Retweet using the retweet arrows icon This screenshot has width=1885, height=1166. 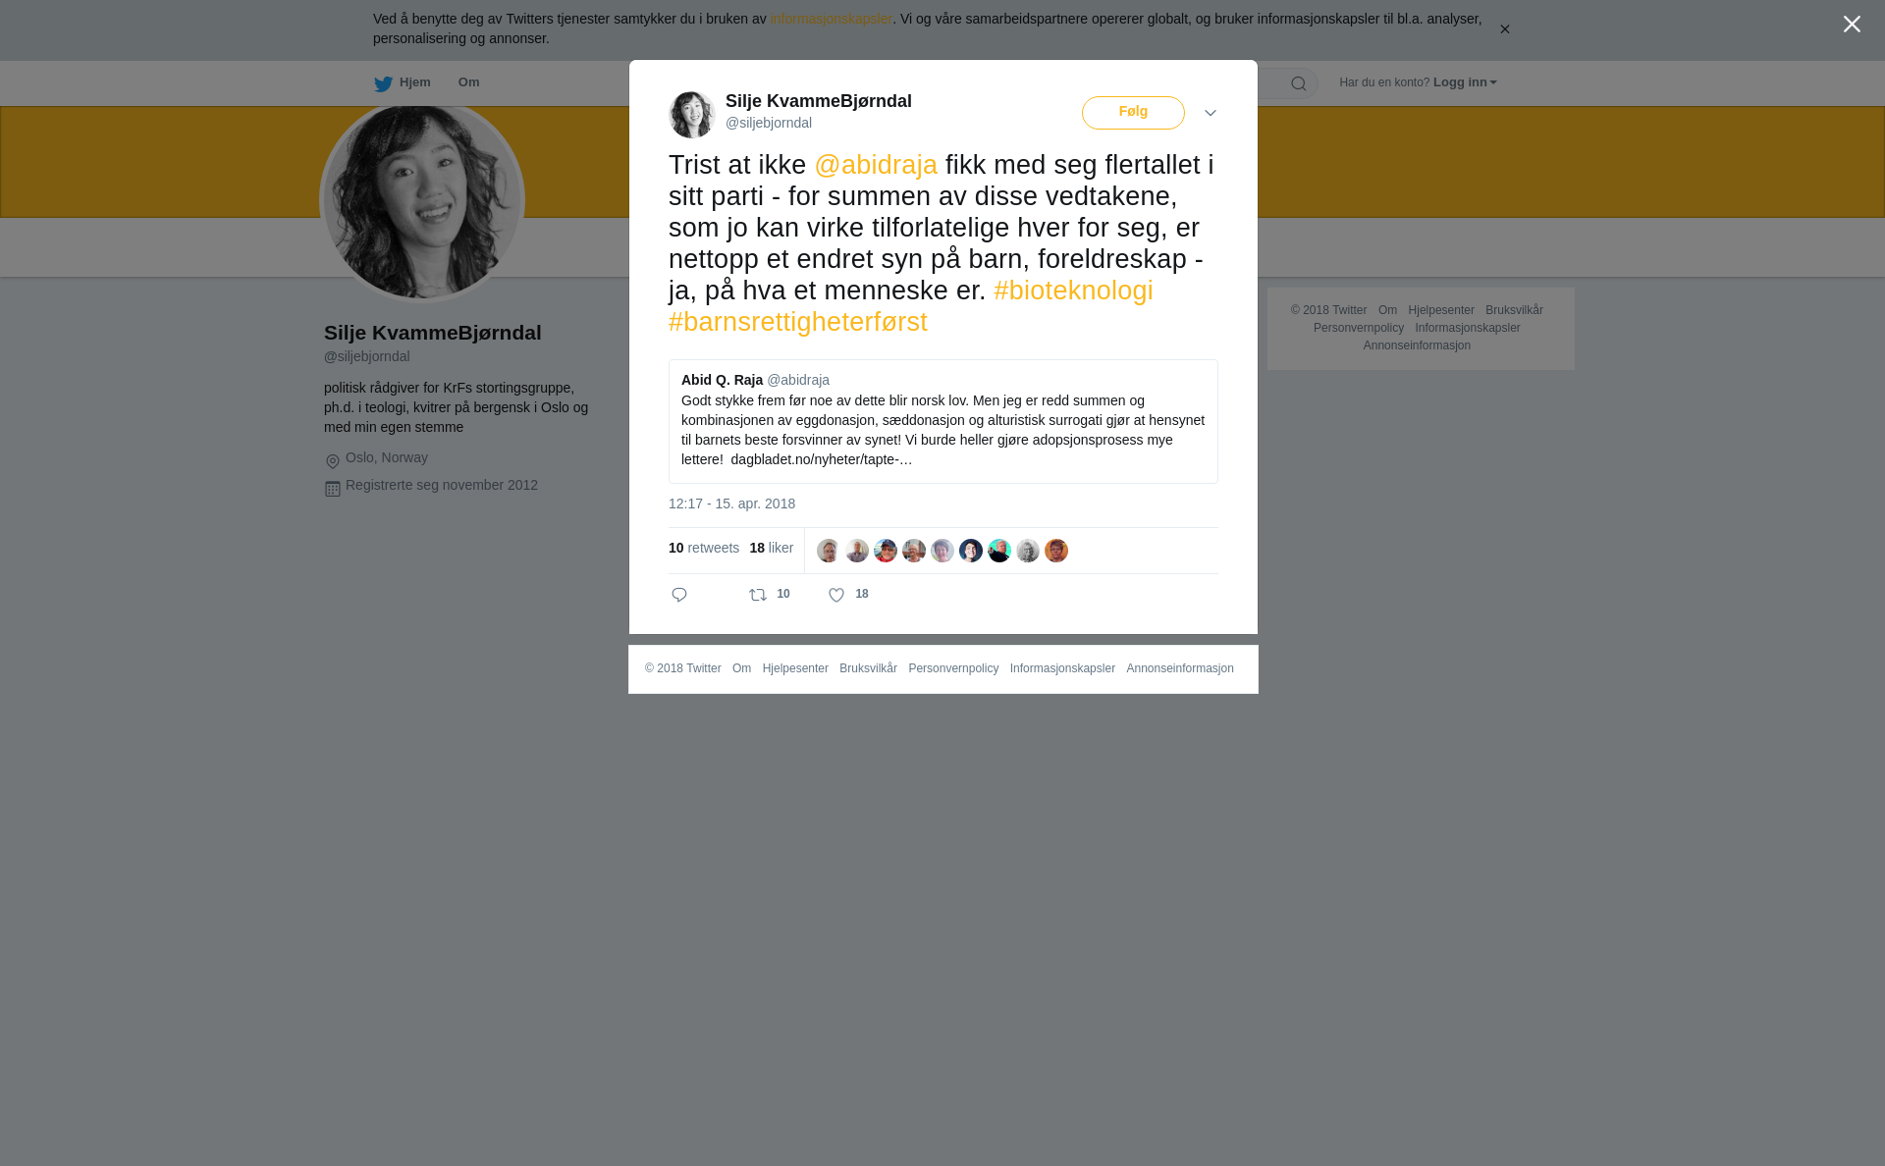pos(758,595)
